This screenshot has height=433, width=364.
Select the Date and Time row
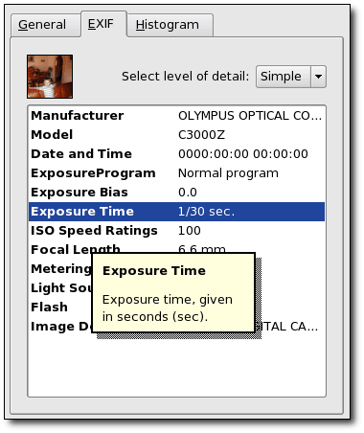coord(176,154)
